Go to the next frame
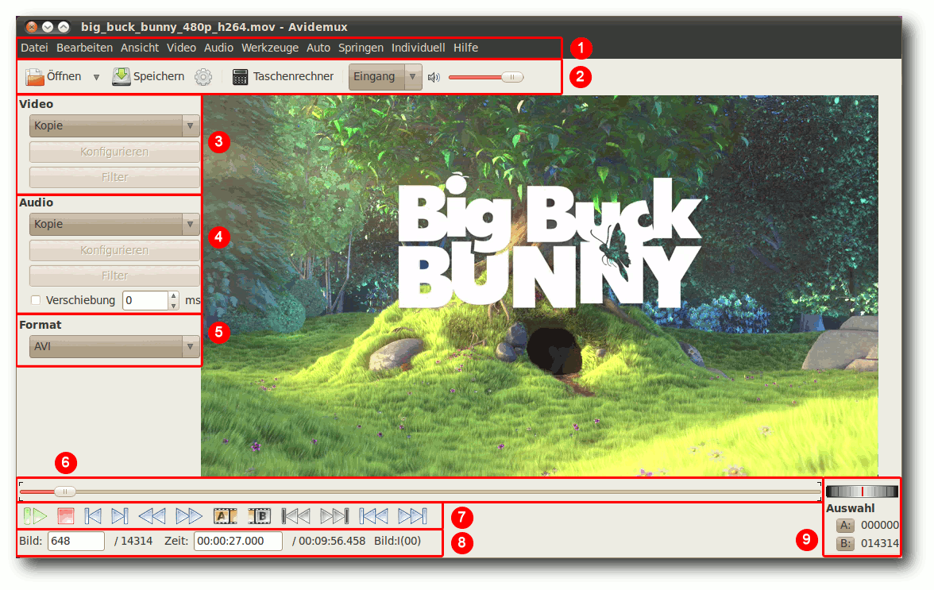Image resolution: width=934 pixels, height=590 pixels. (120, 516)
